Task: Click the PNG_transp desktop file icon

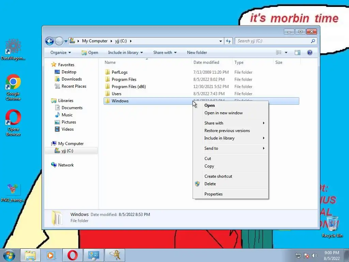Action: tap(13, 193)
